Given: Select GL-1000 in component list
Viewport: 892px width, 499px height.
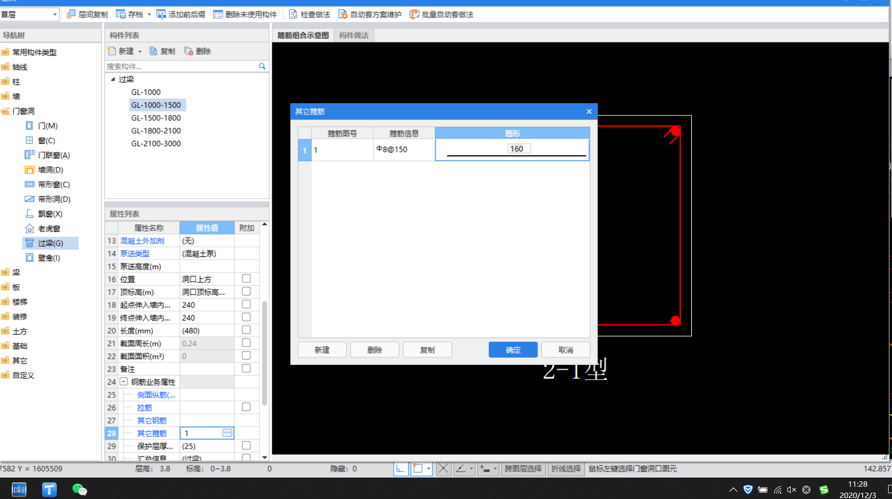Looking at the screenshot, I should point(146,92).
